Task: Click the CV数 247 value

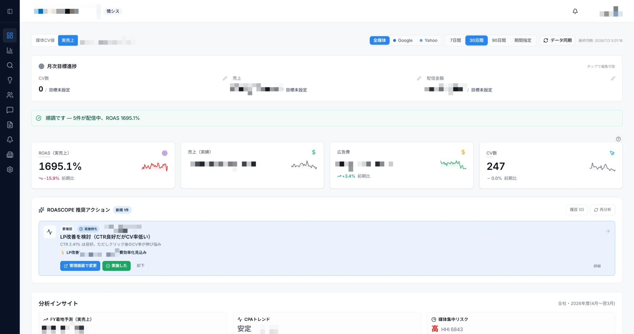Action: tap(496, 166)
